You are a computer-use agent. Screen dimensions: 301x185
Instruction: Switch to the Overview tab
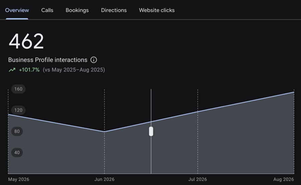[x=17, y=10]
